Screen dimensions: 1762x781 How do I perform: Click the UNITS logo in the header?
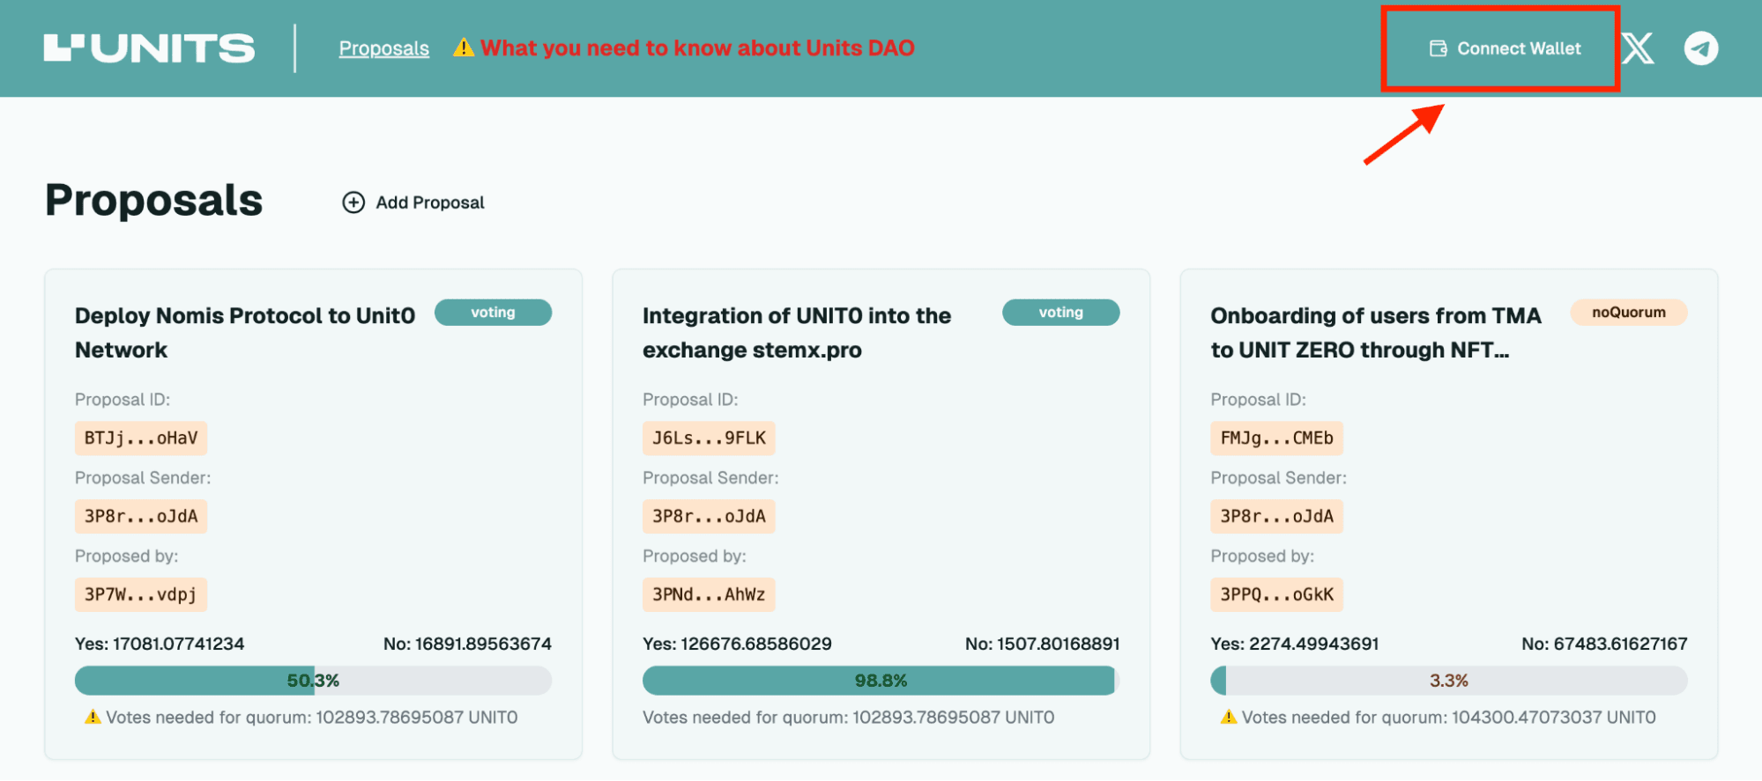pyautogui.click(x=149, y=48)
